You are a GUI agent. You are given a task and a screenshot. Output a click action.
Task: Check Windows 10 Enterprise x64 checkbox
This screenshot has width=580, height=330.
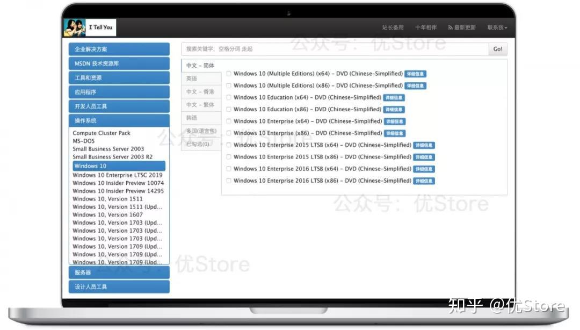click(x=229, y=121)
